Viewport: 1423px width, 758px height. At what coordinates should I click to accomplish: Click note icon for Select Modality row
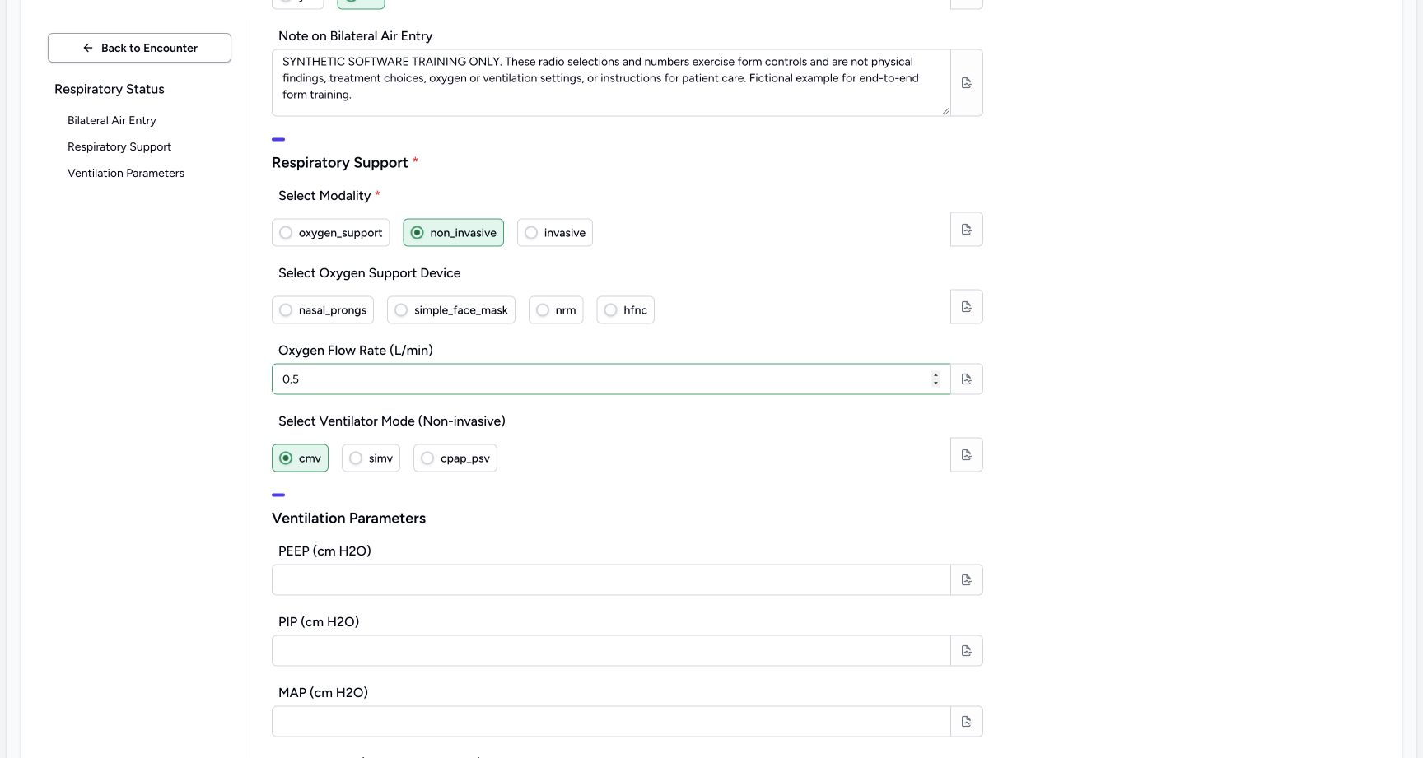[966, 230]
